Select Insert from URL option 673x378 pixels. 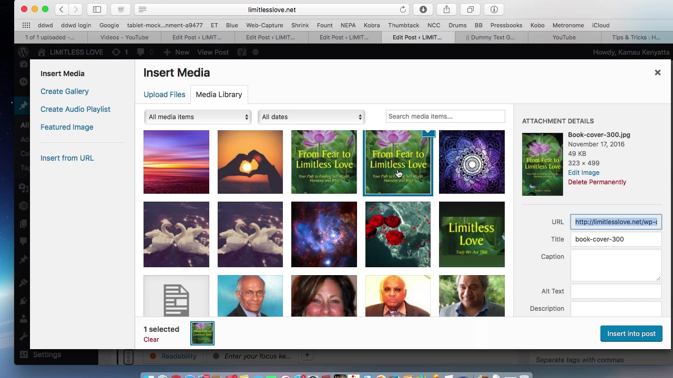point(67,158)
